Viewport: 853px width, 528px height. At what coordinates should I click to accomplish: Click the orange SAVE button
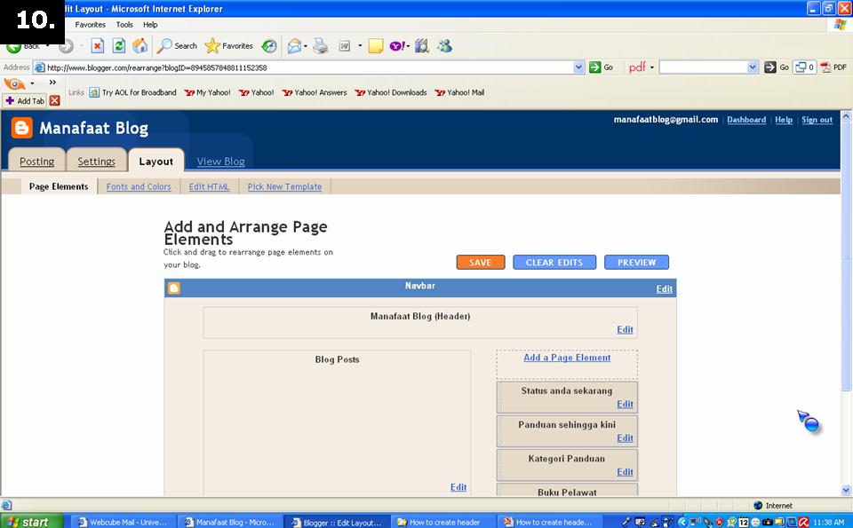pos(481,263)
